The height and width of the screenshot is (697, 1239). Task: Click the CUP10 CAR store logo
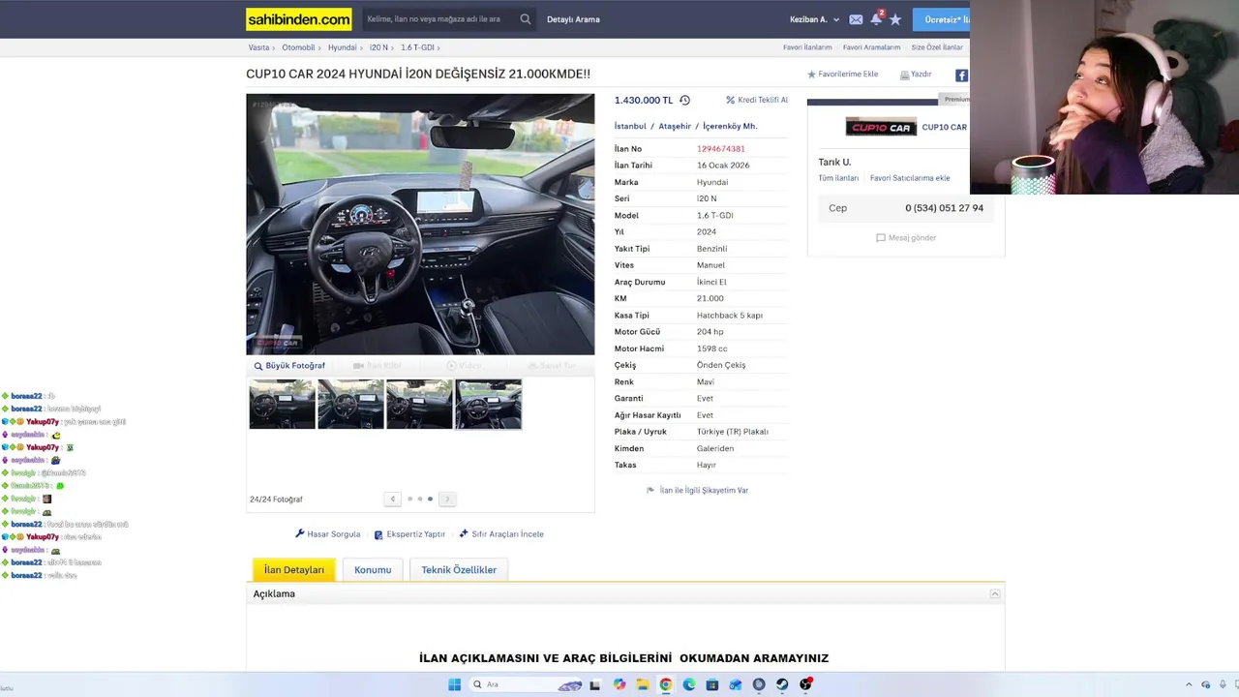881,127
